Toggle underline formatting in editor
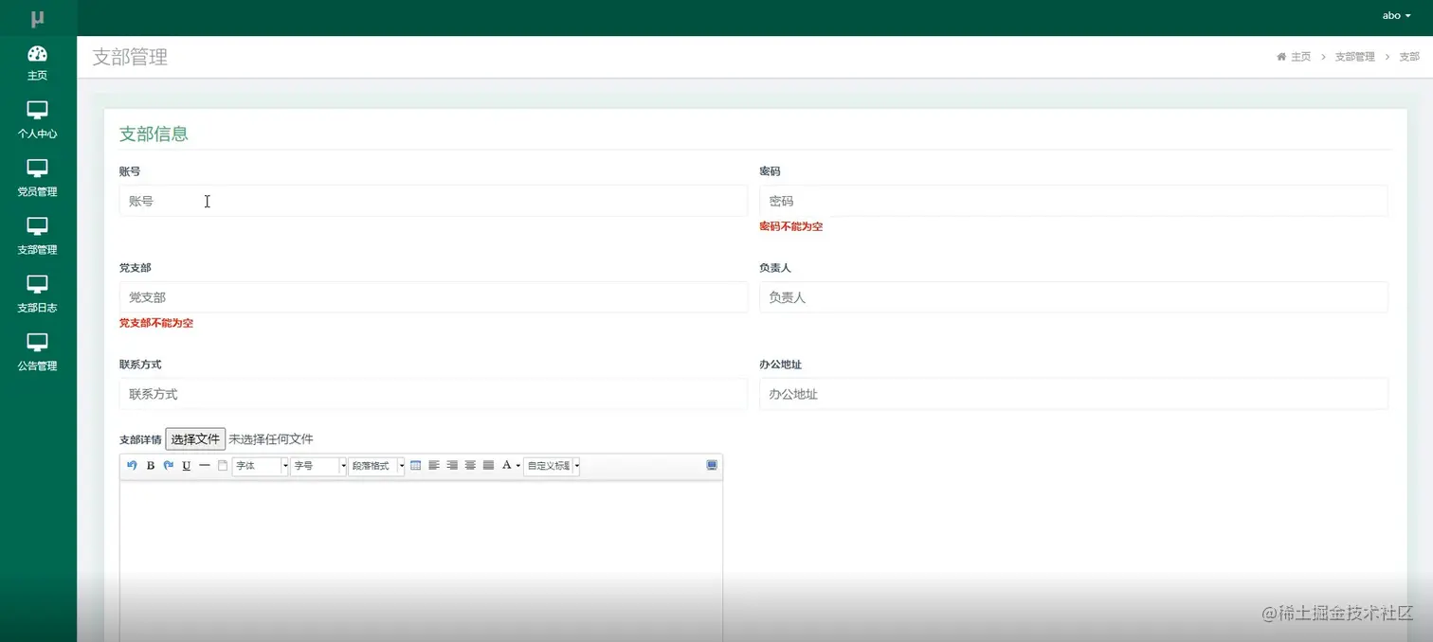Image resolution: width=1433 pixels, height=642 pixels. coord(187,465)
